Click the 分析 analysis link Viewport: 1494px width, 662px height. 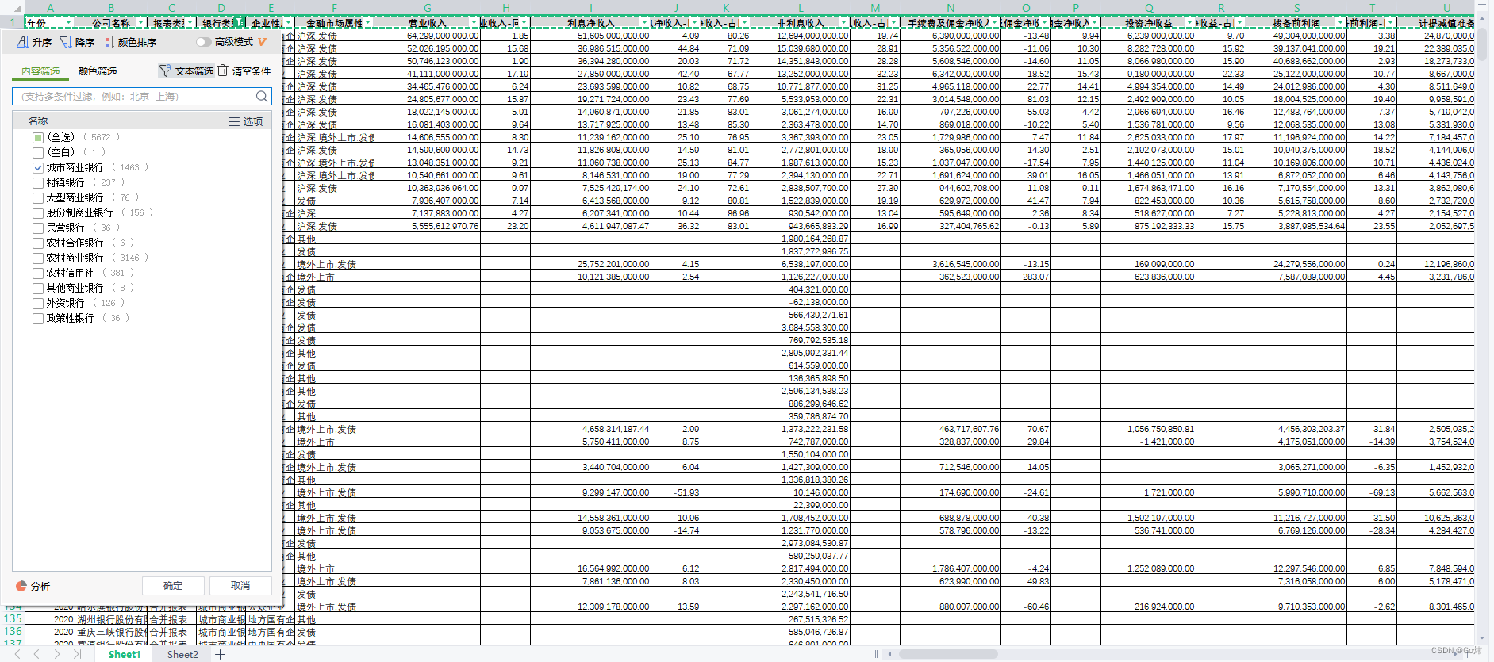coord(40,586)
